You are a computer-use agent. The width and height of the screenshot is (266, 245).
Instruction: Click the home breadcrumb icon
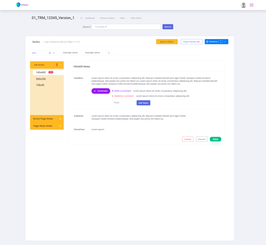81,18
